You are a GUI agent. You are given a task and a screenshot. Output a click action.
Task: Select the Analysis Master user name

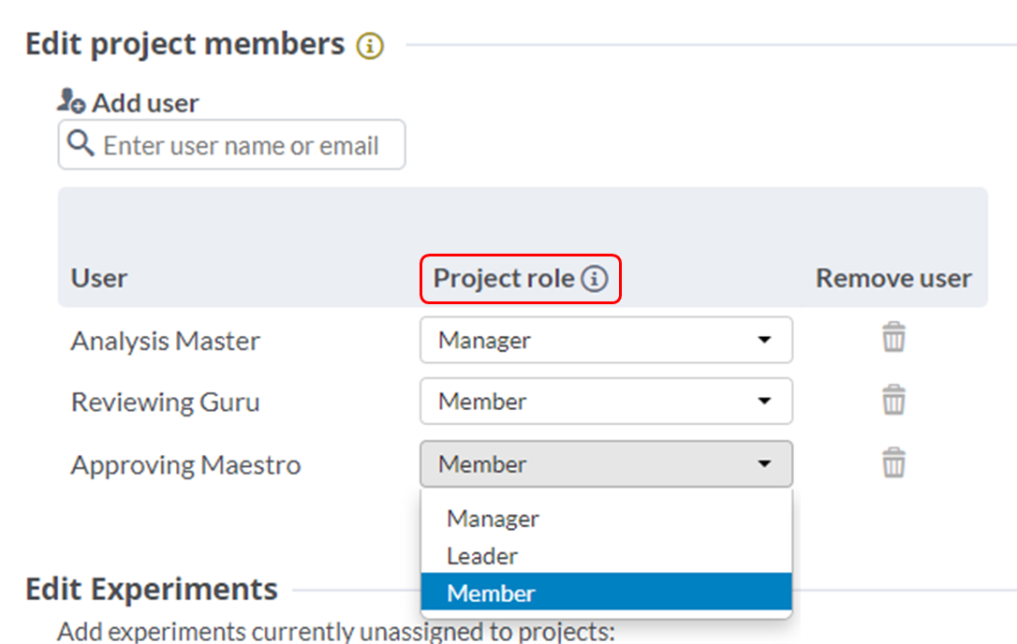pos(165,341)
